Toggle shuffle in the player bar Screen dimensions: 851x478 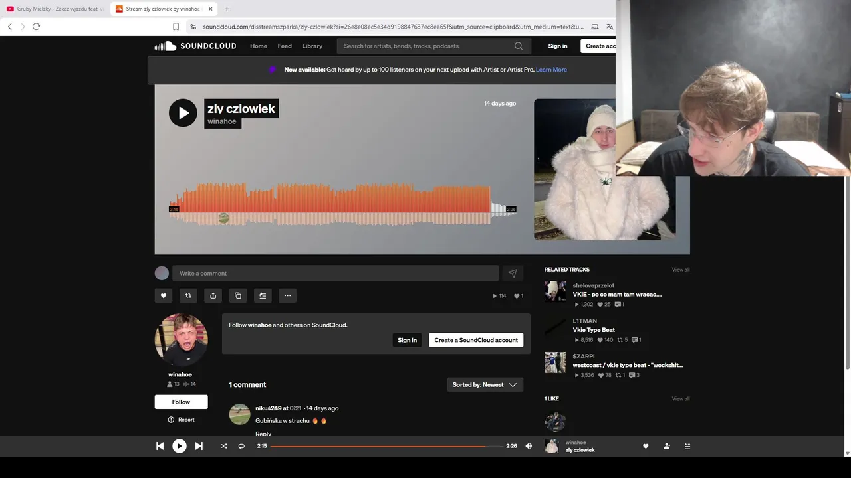[223, 446]
